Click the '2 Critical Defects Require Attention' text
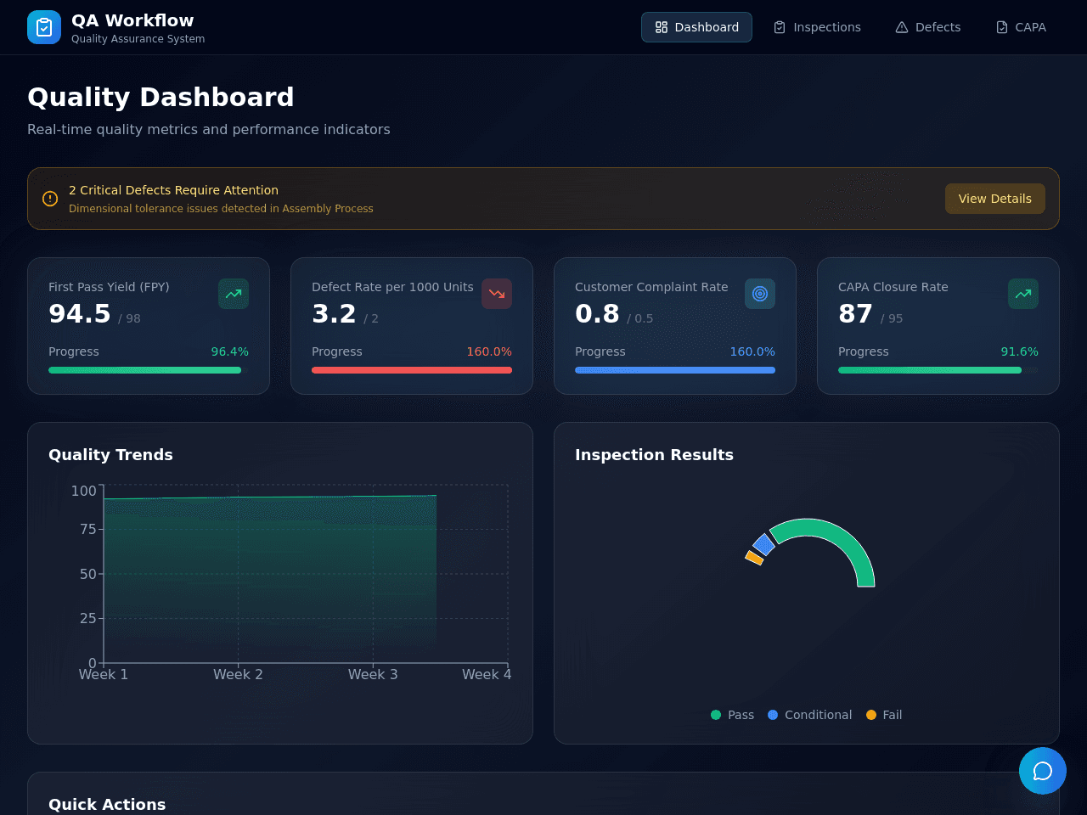 click(173, 190)
